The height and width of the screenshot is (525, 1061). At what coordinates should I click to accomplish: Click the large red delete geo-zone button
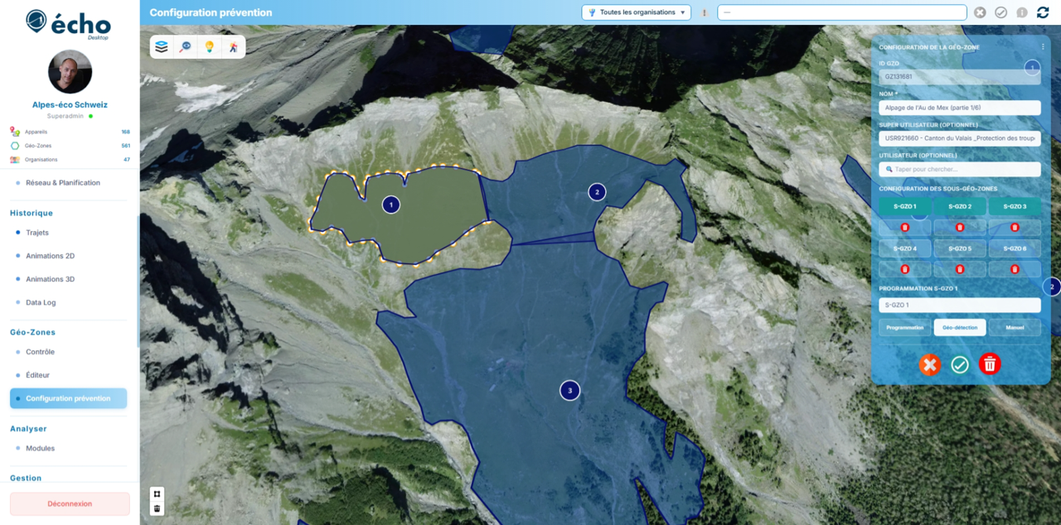coord(990,364)
